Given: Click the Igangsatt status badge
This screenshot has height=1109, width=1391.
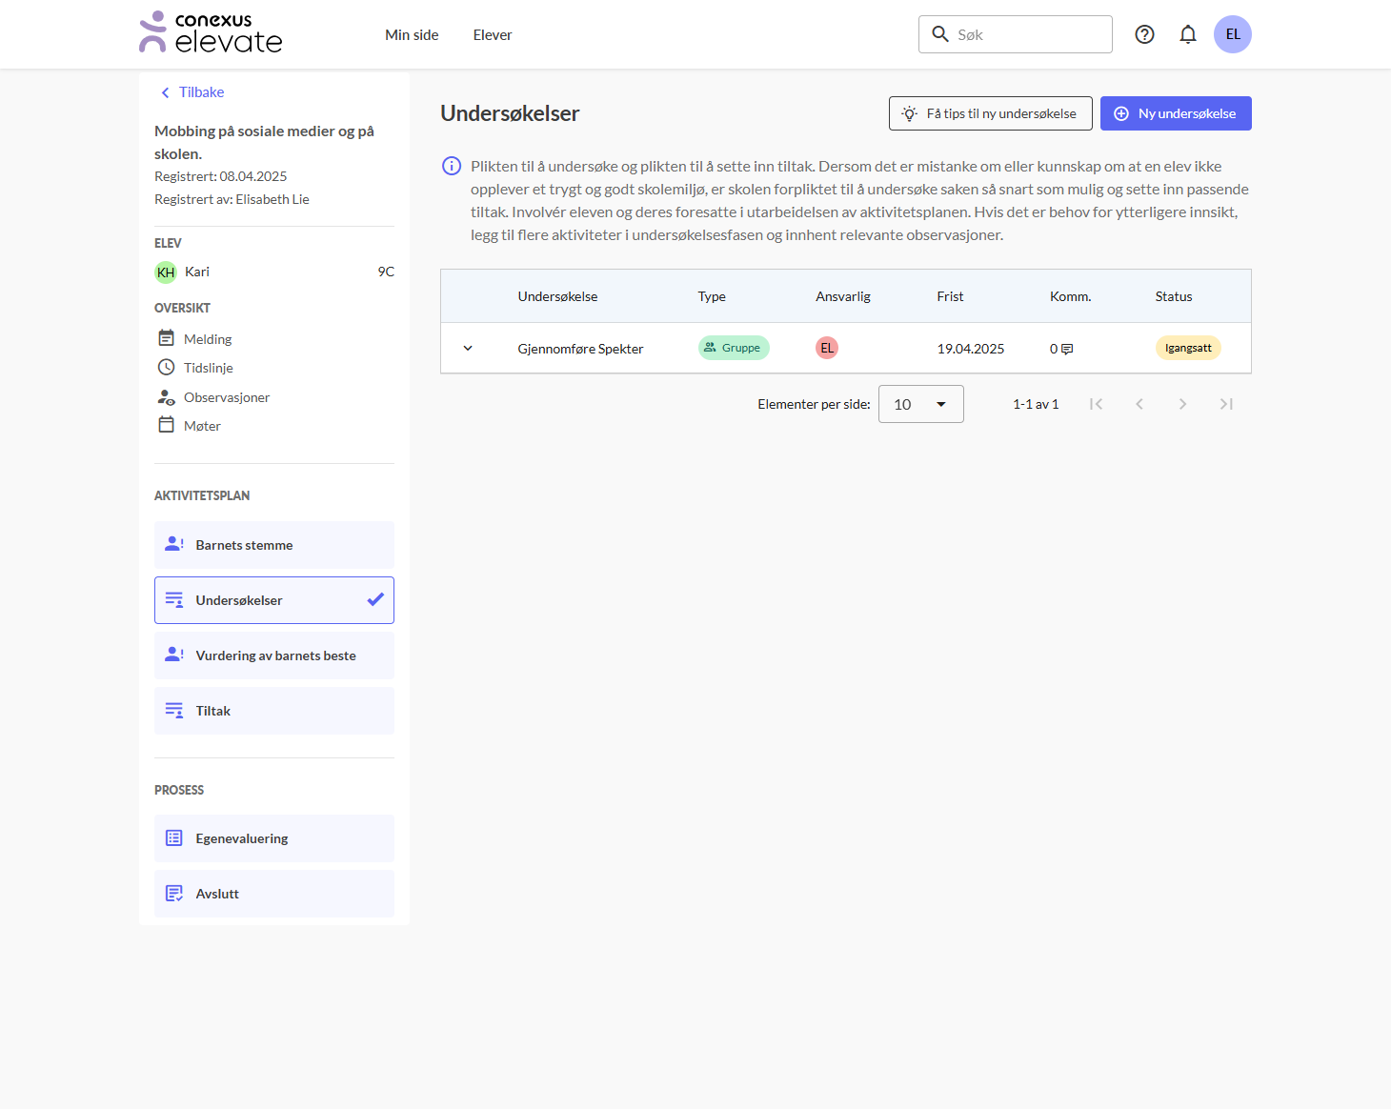Looking at the screenshot, I should click(1187, 348).
